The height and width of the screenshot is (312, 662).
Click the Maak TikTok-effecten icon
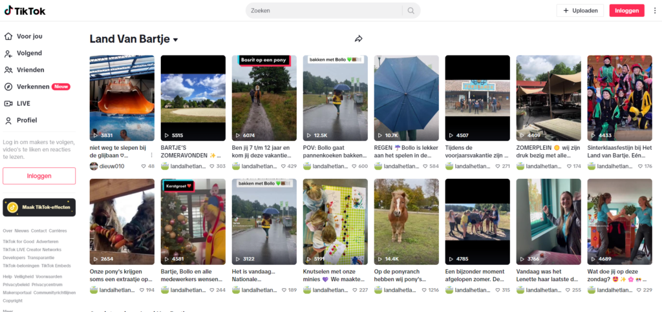[x=13, y=207]
